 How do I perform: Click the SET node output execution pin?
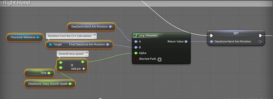click(x=260, y=36)
